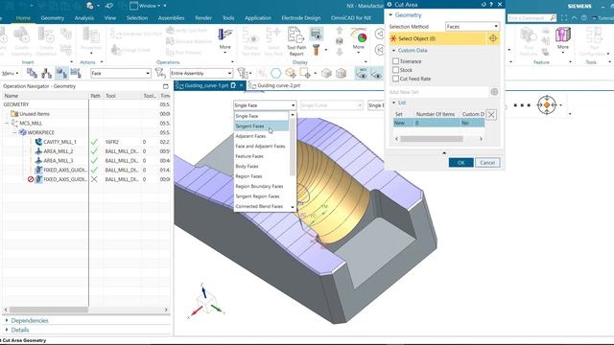
Task: Click the Feature group More icon
Action: coord(563,38)
